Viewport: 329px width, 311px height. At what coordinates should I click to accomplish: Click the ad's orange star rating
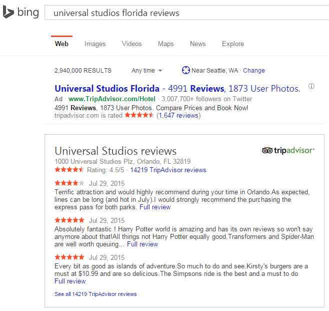(x=139, y=115)
